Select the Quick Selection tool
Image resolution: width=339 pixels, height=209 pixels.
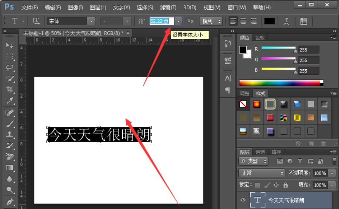click(x=10, y=78)
